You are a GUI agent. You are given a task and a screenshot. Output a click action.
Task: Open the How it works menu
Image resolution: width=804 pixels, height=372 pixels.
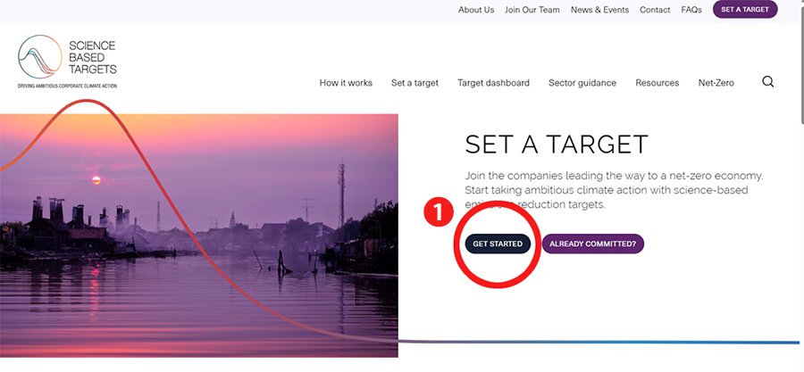[x=346, y=83]
